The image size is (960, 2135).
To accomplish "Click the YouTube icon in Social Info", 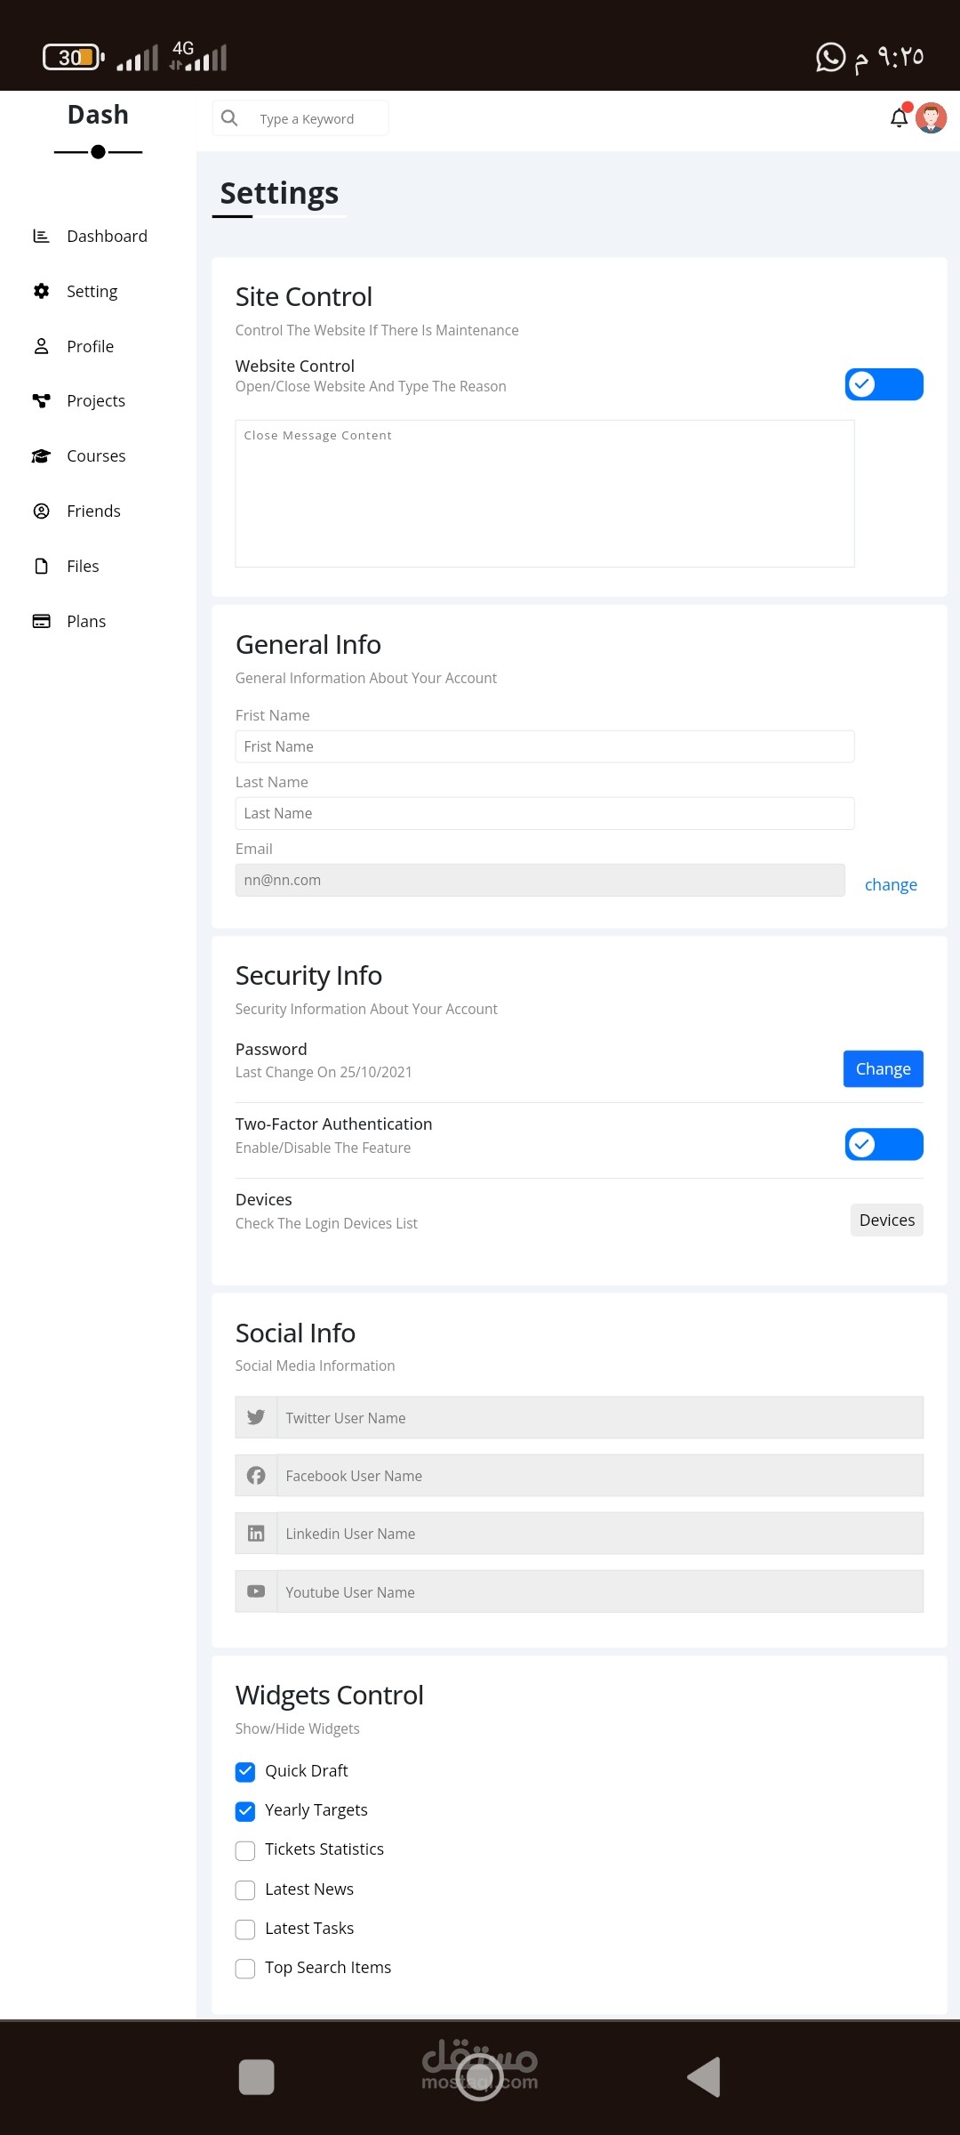I will (256, 1591).
